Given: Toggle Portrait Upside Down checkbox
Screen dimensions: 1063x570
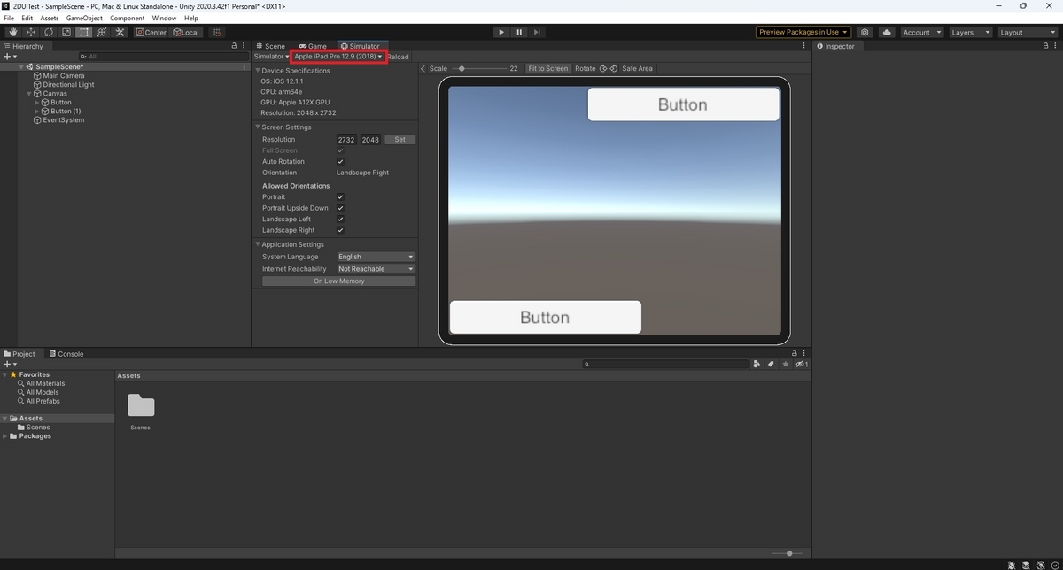Looking at the screenshot, I should coord(340,208).
